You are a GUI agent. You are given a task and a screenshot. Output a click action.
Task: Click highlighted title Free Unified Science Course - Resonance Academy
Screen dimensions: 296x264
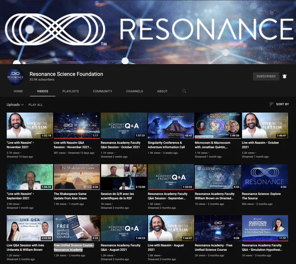point(74,247)
